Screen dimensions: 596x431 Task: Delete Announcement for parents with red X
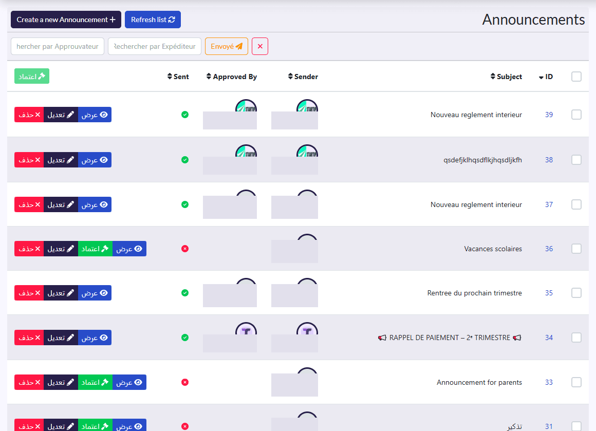(x=29, y=382)
